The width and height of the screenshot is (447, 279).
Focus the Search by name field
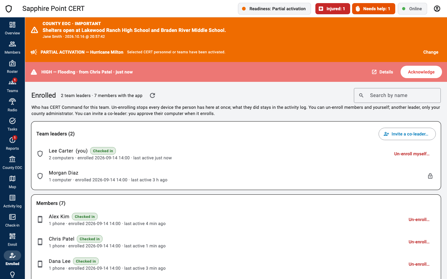pyautogui.click(x=397, y=95)
